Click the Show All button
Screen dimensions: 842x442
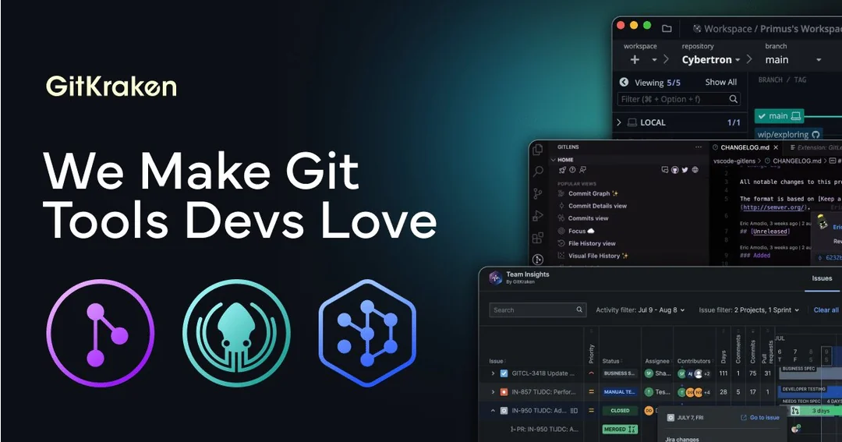tap(720, 82)
